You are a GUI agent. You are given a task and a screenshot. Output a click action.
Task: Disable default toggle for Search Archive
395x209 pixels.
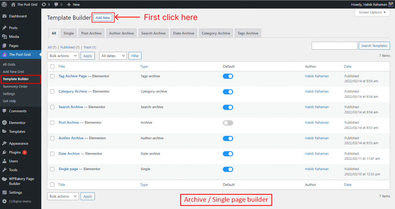[228, 107]
